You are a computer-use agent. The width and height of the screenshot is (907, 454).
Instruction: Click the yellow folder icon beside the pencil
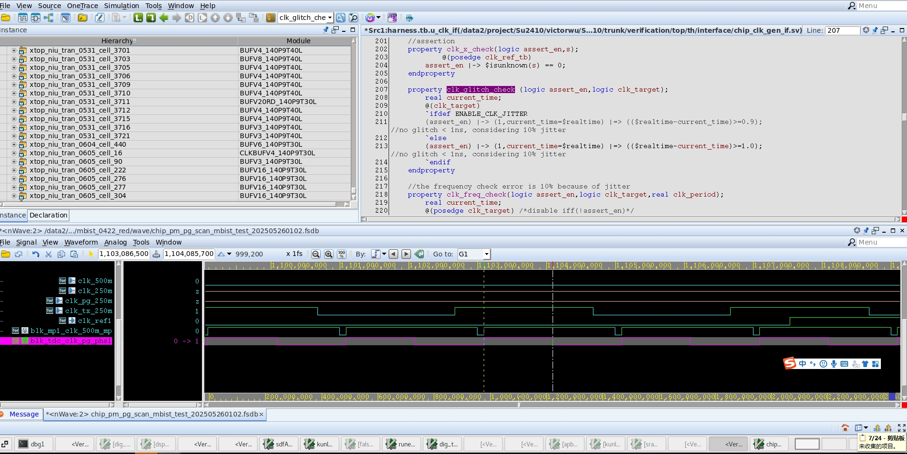coord(83,18)
